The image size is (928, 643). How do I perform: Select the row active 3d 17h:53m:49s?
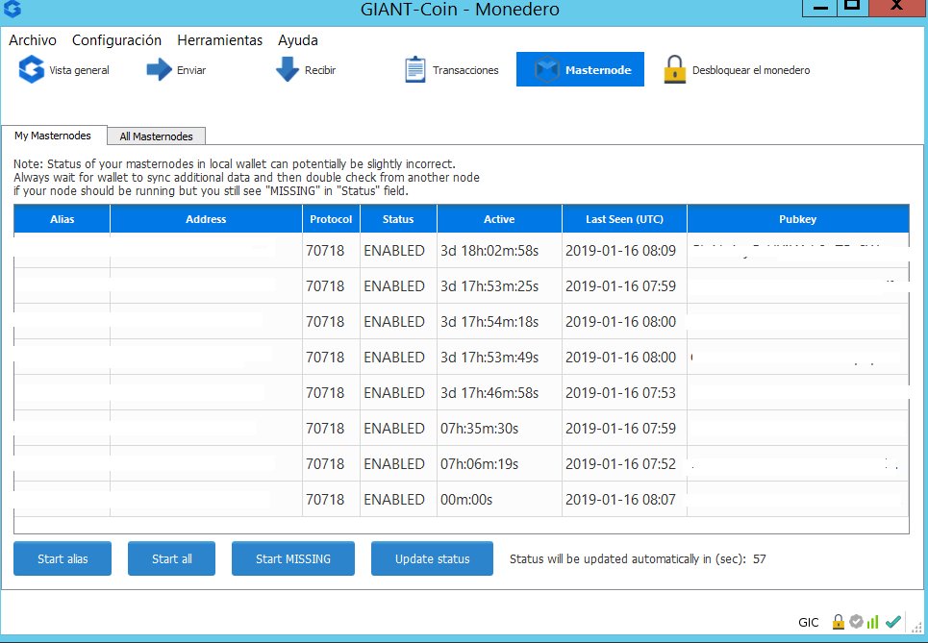[461, 357]
